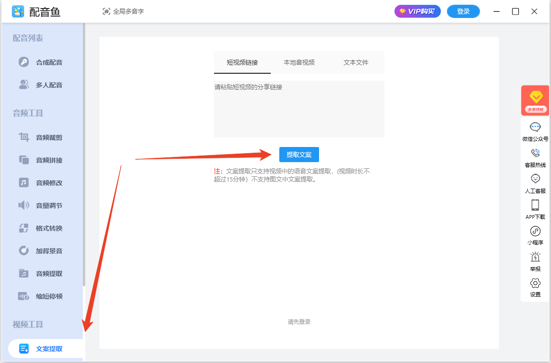This screenshot has height=363, width=551.
Task: Open 多人配音 multi-voice dubbing
Action: tap(40, 85)
